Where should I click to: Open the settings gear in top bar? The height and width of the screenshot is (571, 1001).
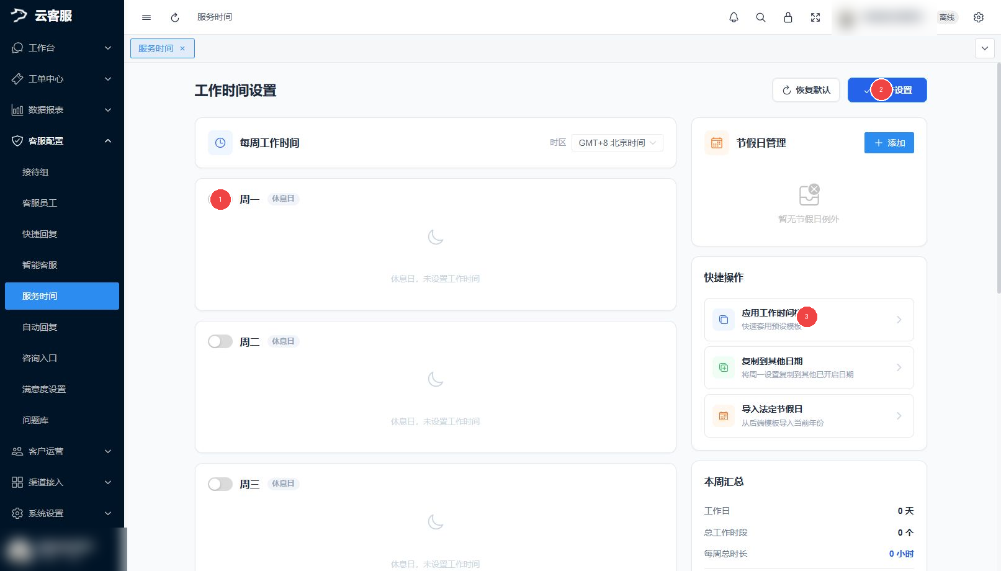[x=979, y=17]
